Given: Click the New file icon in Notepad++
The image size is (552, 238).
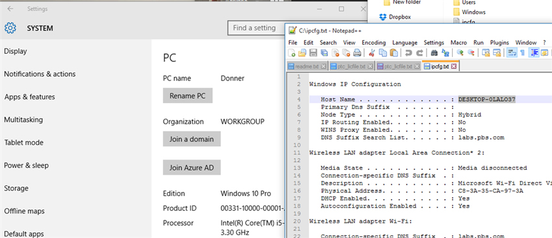Looking at the screenshot, I should click(292, 53).
